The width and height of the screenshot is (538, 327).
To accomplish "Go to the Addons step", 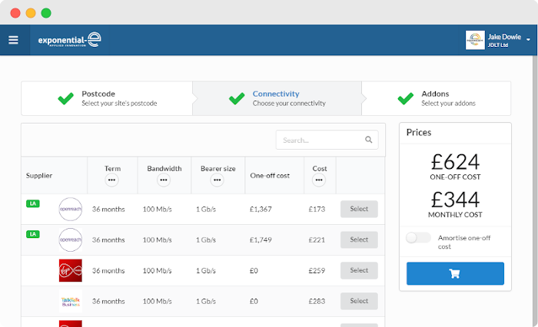I will (437, 98).
